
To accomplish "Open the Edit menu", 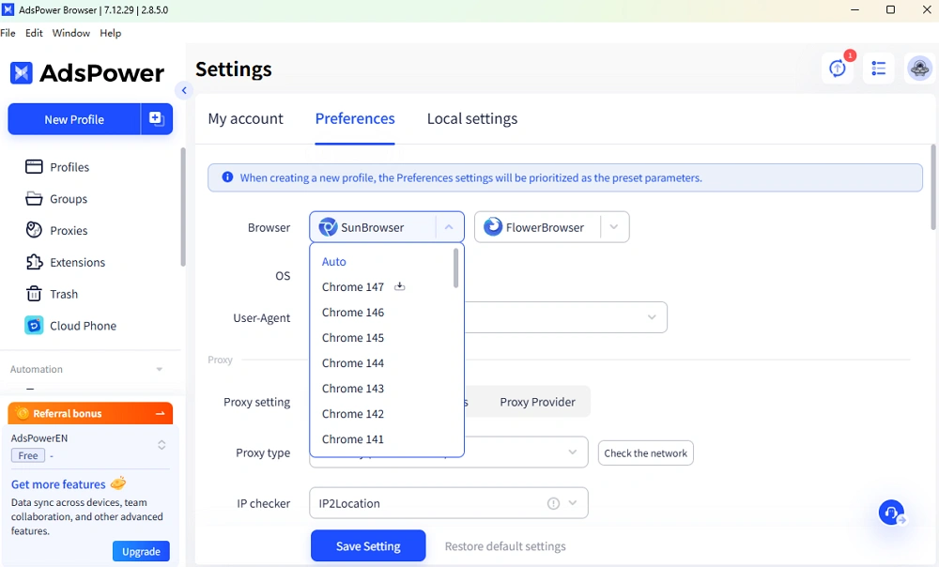I will click(34, 33).
